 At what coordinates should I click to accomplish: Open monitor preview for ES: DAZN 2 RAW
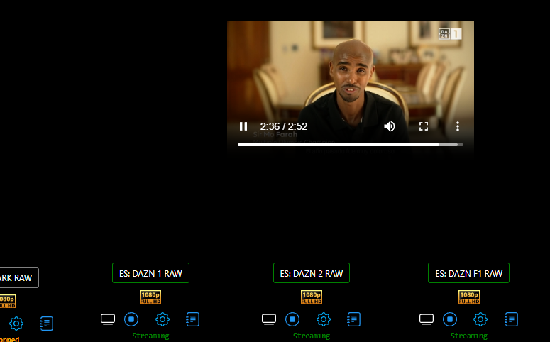point(269,319)
